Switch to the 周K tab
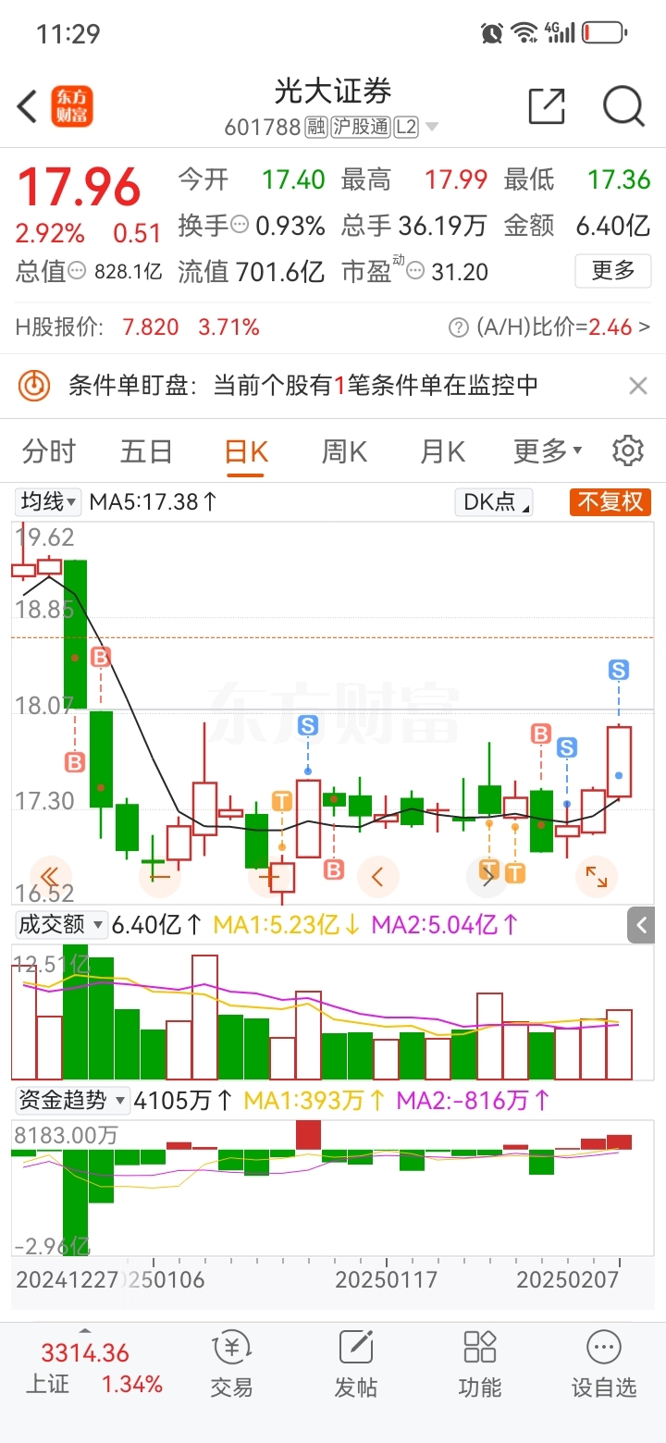The height and width of the screenshot is (1443, 666). (344, 451)
